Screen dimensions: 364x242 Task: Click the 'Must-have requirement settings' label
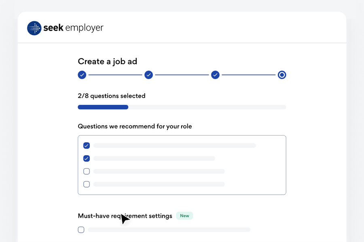point(125,216)
